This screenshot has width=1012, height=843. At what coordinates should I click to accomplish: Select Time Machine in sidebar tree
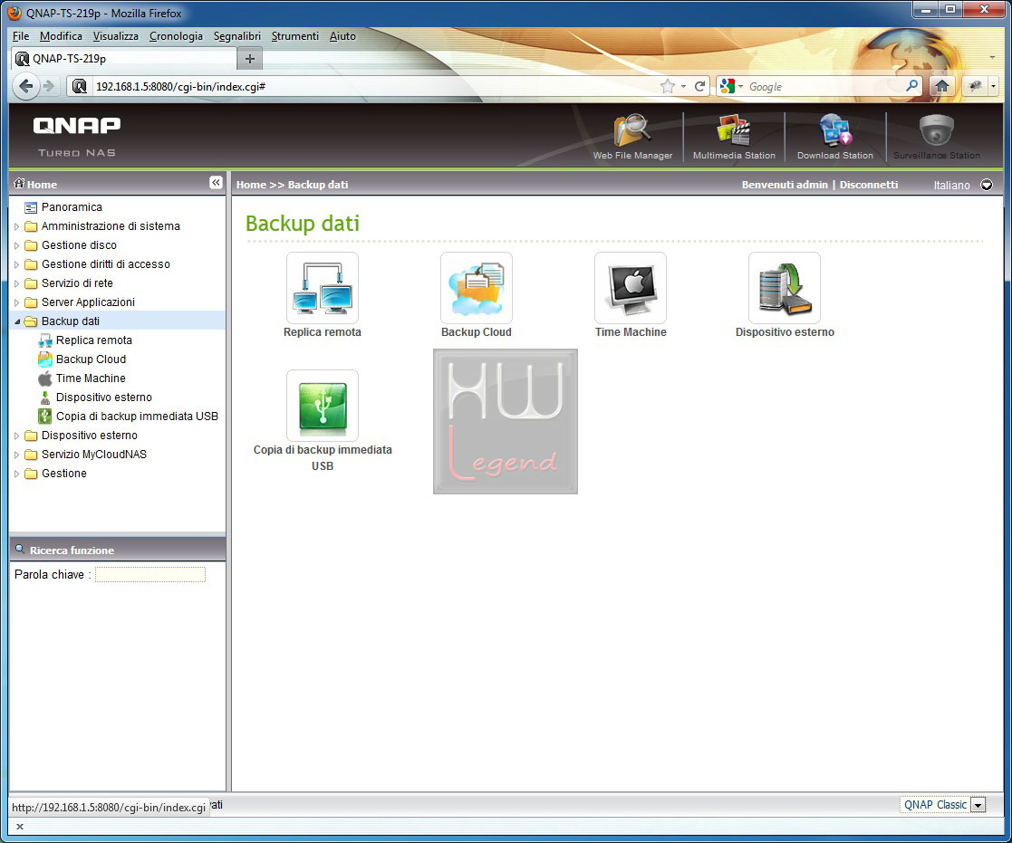pos(91,378)
